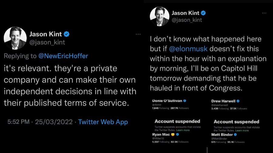This screenshot has width=273, height=153.
Task: Click Matt Binder's verified badge
Action: coord(235,135)
